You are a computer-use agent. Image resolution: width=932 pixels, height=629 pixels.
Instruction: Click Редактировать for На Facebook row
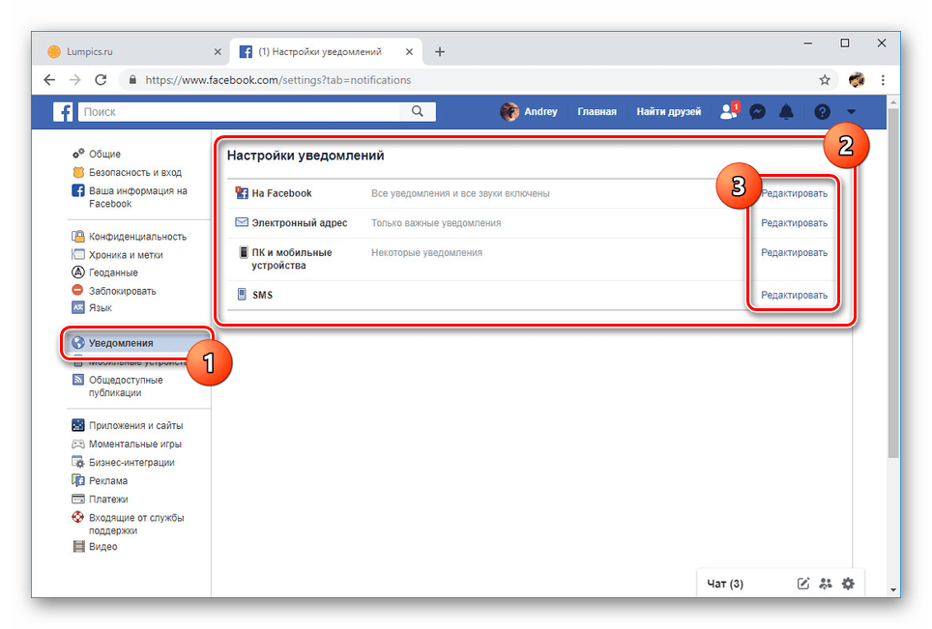pos(794,193)
